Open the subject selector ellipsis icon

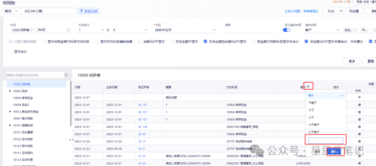click(68, 30)
